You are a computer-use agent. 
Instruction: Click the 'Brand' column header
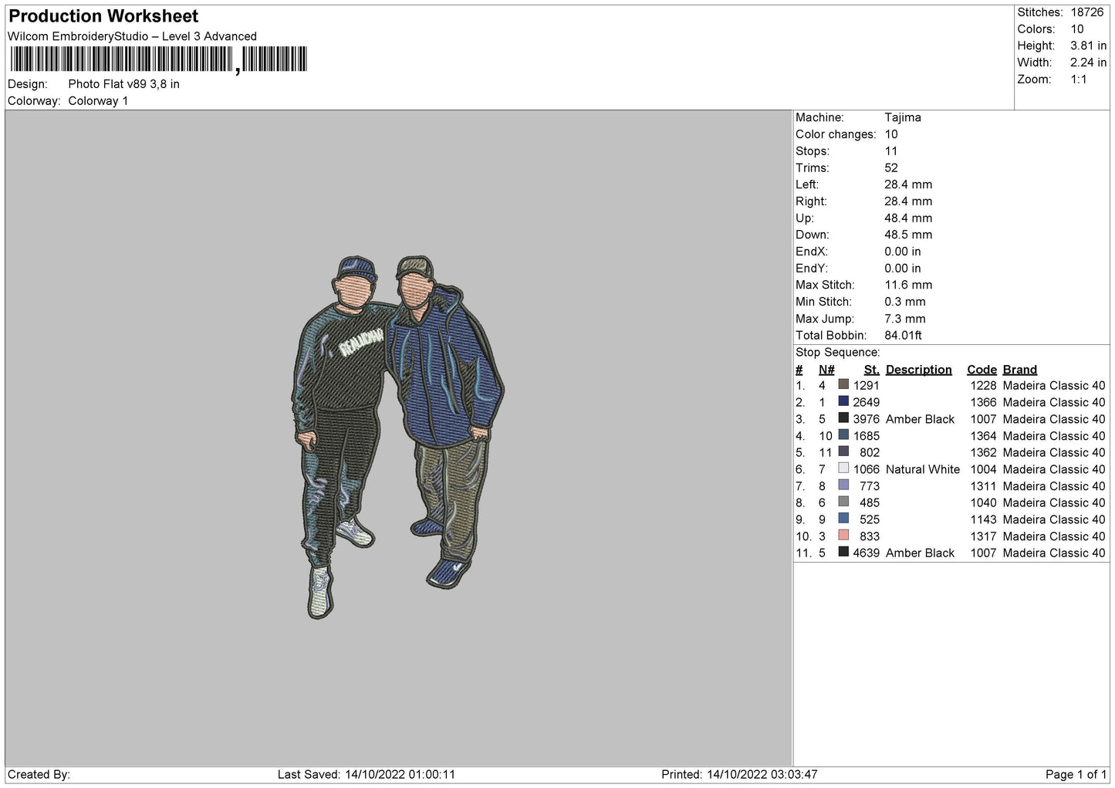click(x=1020, y=370)
